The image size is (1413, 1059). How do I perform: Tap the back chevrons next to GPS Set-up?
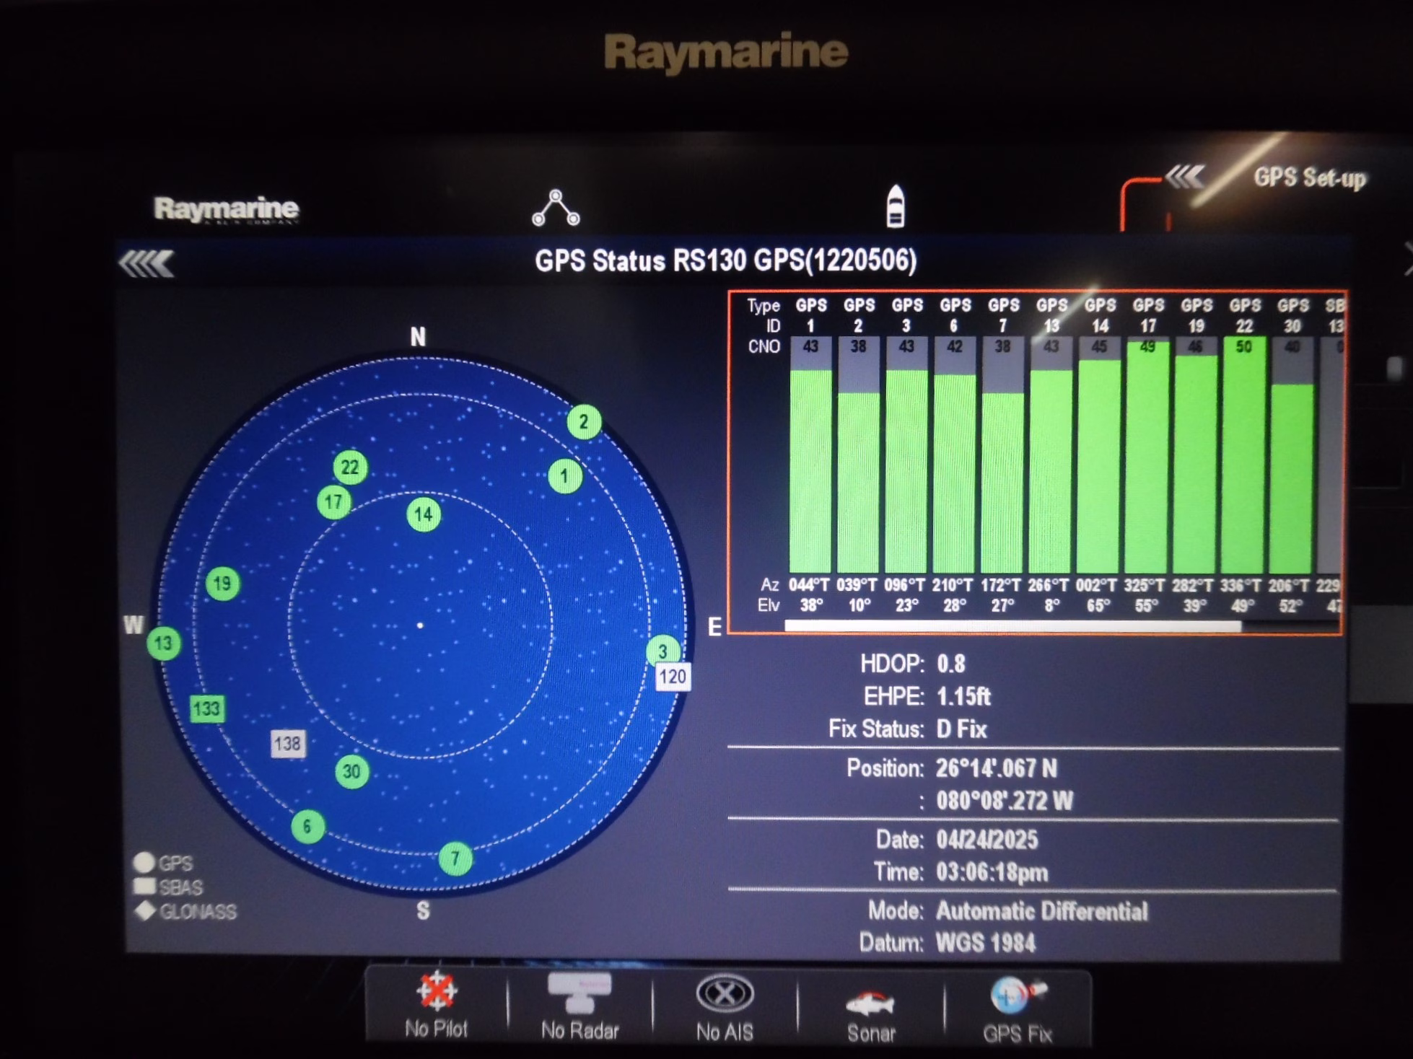[x=1184, y=176]
